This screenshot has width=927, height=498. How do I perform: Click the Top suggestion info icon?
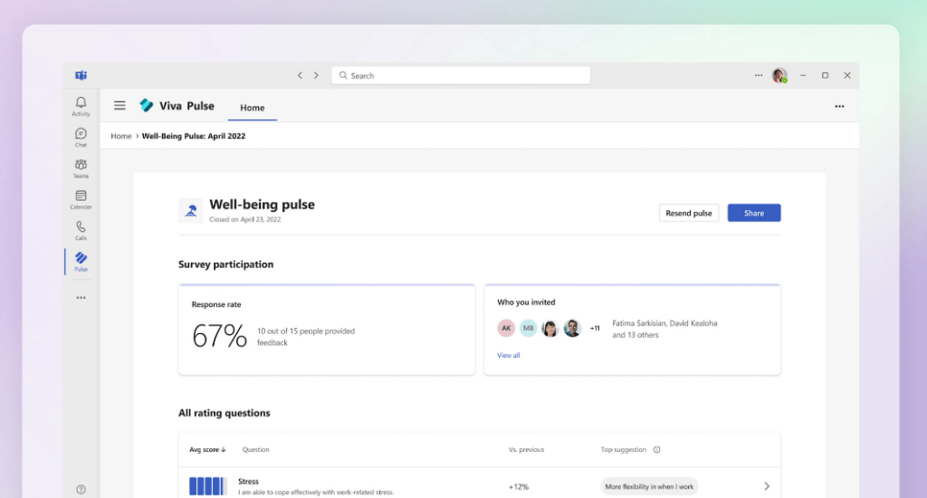[657, 449]
